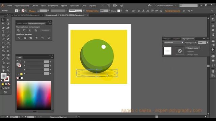Select the Type (T) tool
Image resolution: width=216 pixels, height=121 pixels.
coord(3,32)
